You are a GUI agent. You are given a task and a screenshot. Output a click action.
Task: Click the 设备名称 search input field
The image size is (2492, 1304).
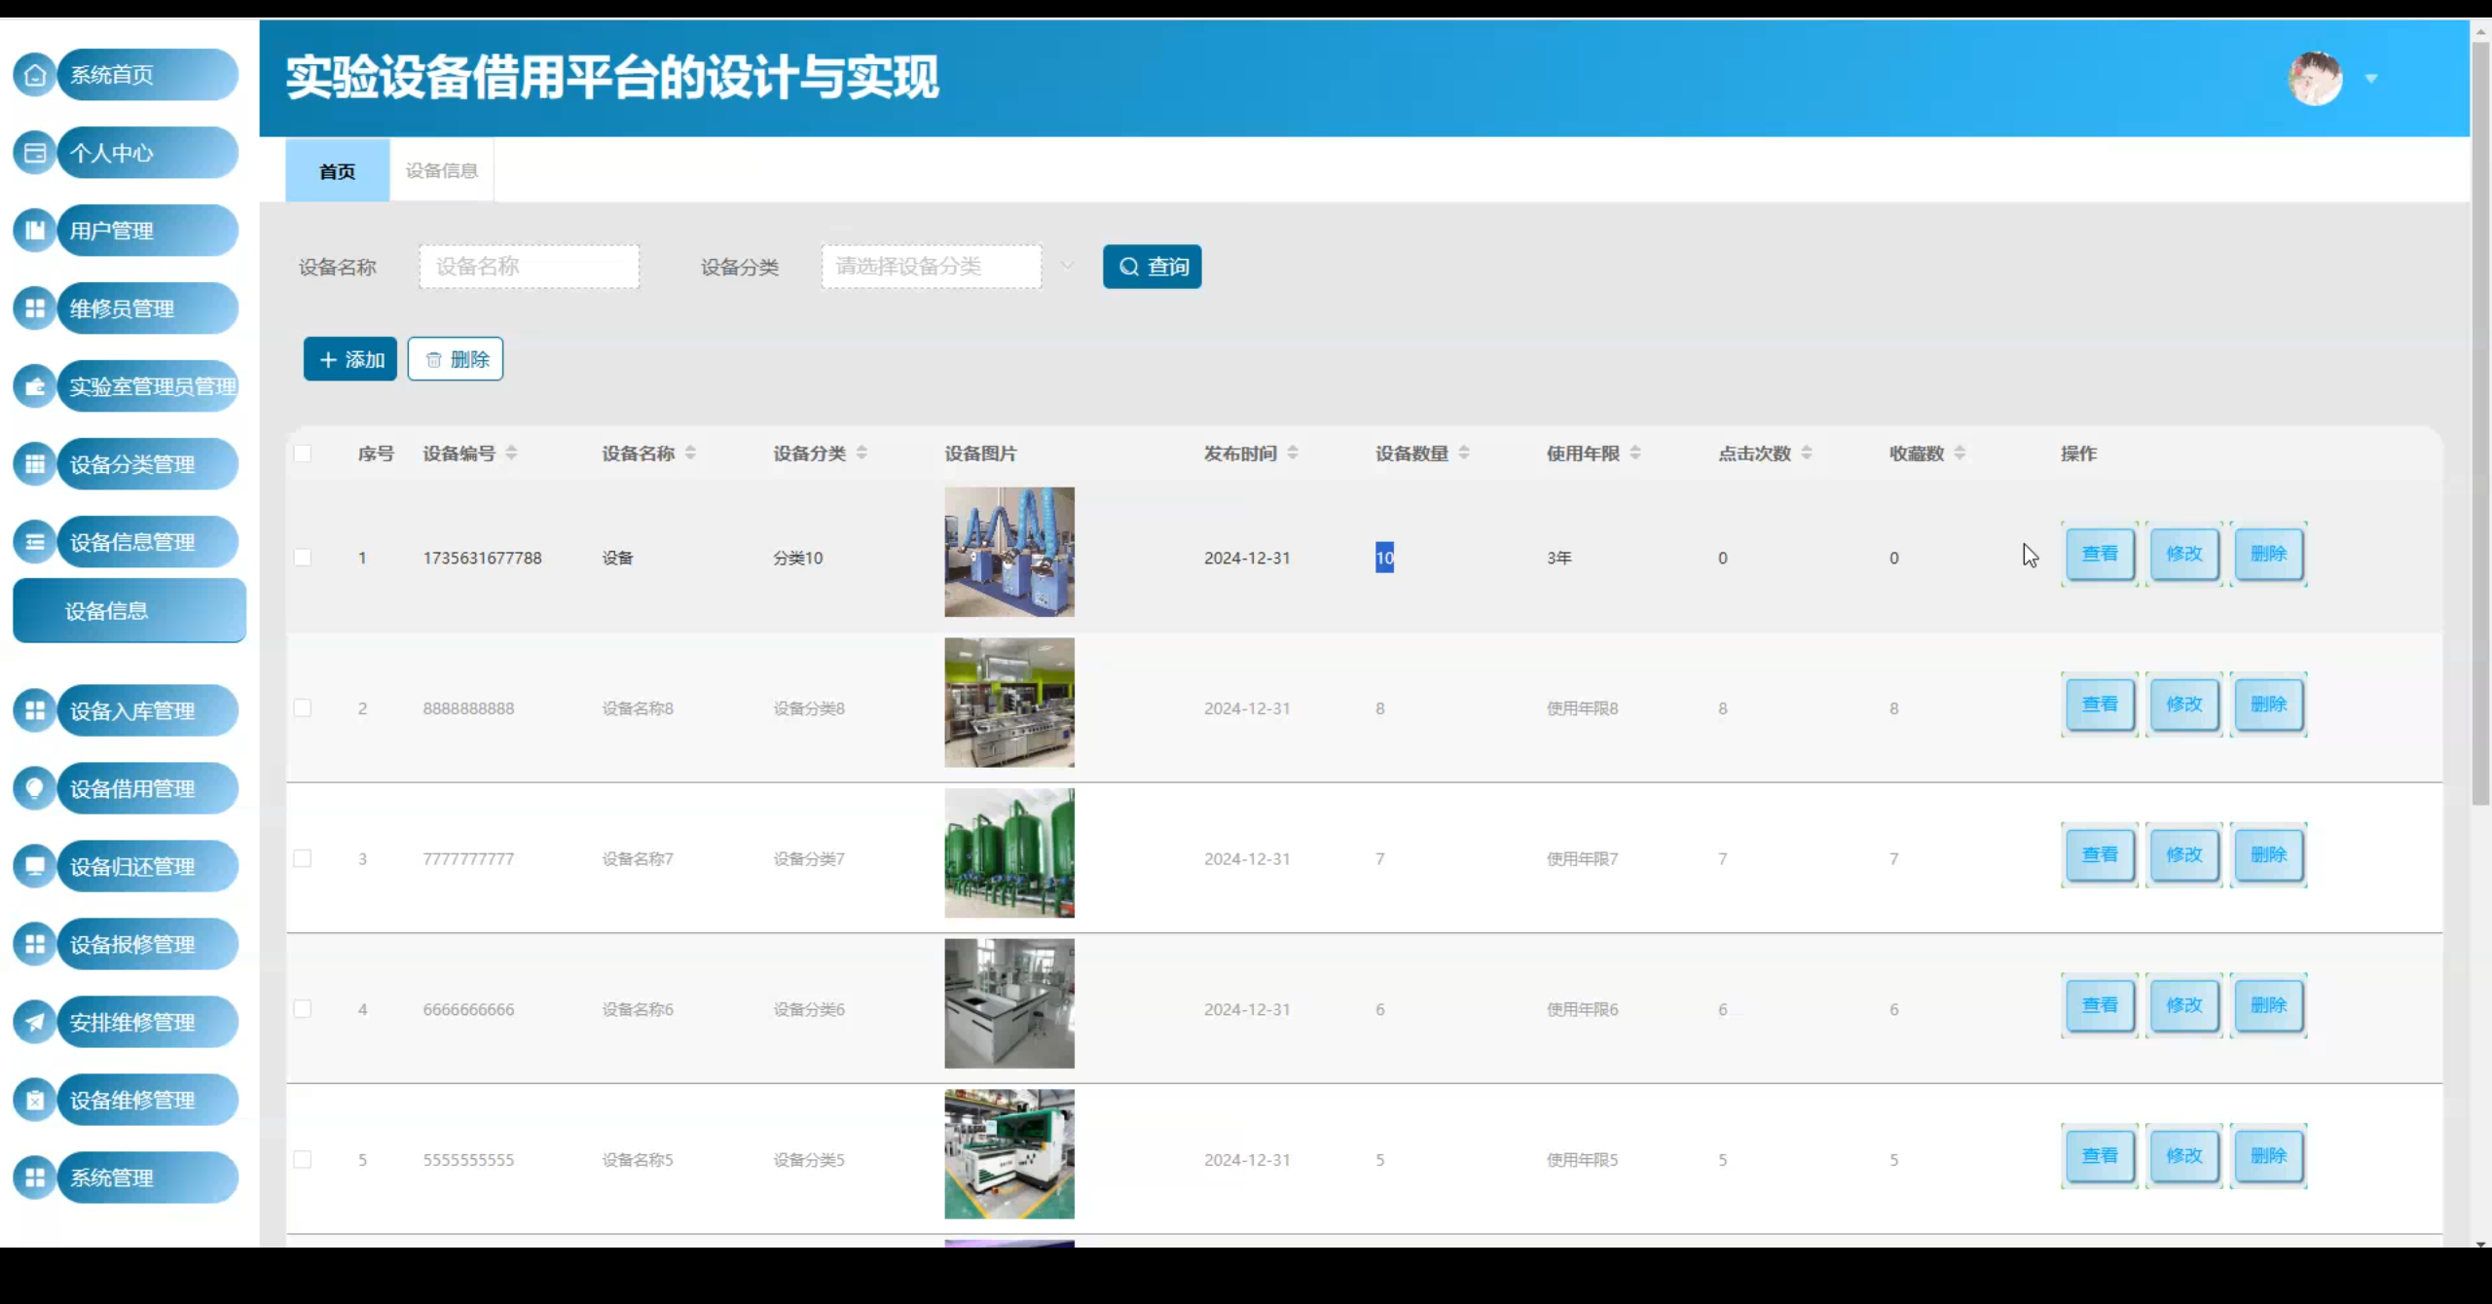pyautogui.click(x=529, y=267)
